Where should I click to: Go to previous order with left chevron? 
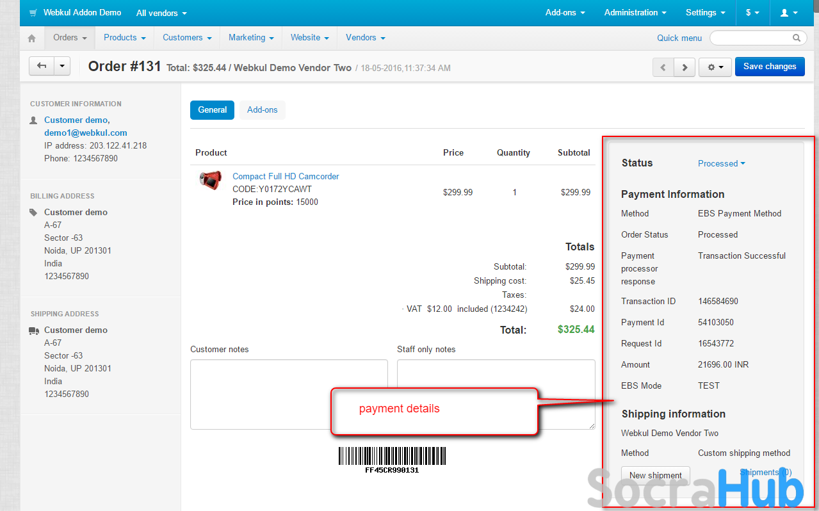663,67
